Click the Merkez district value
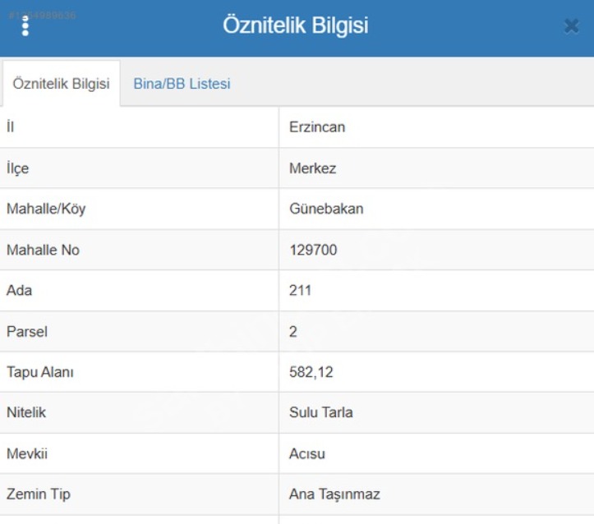Image resolution: width=594 pixels, height=524 pixels. pos(312,168)
